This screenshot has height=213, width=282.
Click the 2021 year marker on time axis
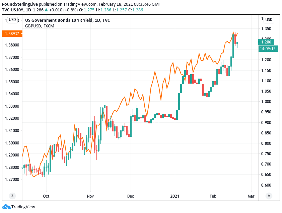pos(175,196)
